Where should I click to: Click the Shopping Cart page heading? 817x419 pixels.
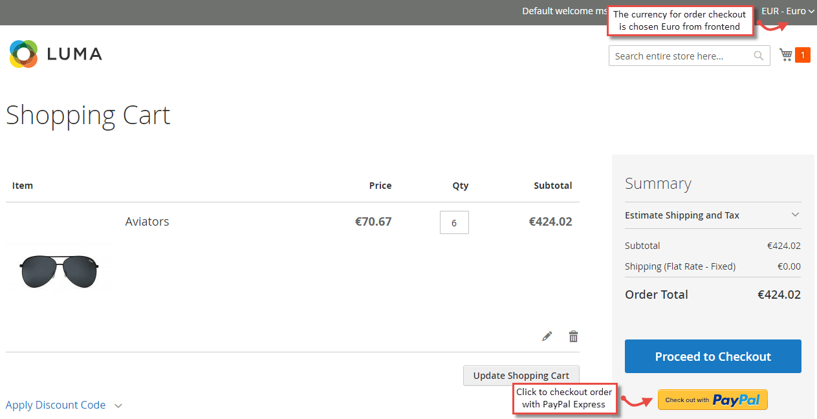point(88,115)
